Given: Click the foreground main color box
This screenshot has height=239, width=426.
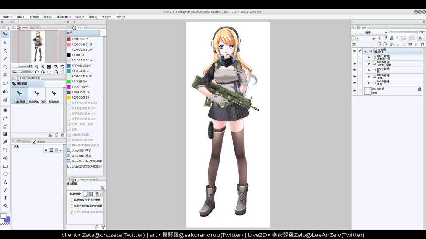Looking at the screenshot, I should [x=3, y=216].
